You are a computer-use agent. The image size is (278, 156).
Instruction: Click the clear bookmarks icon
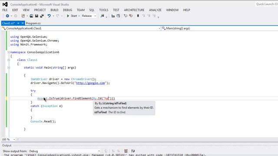[154, 16]
